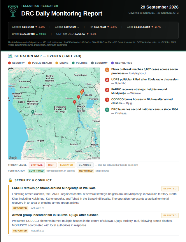
Task: Open Actualite.cd source under FARDC article
Action: click(38, 208)
